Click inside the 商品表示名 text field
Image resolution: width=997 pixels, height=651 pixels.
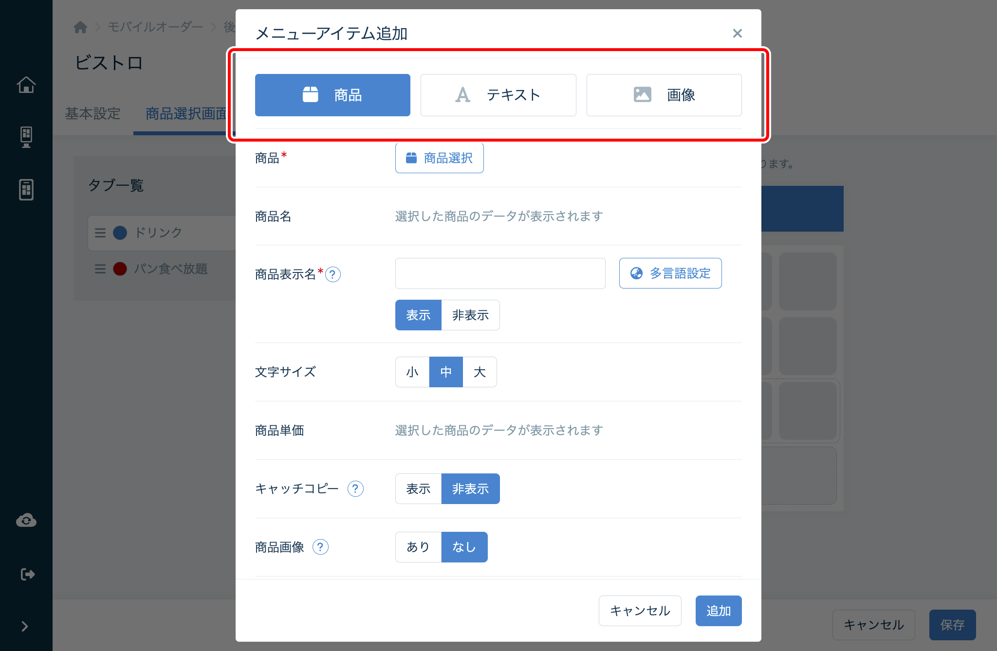point(499,273)
